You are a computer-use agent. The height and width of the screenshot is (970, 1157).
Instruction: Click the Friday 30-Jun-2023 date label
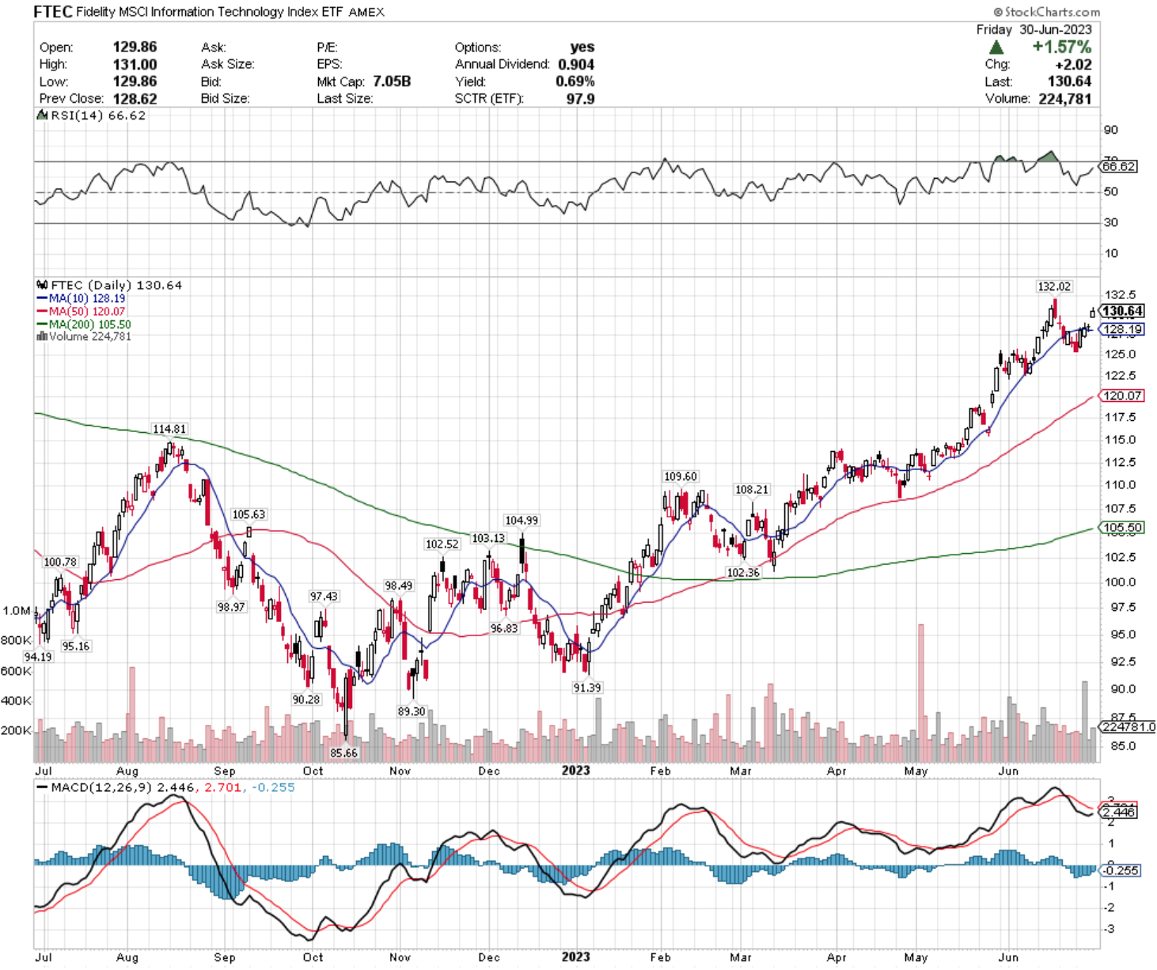point(1034,29)
